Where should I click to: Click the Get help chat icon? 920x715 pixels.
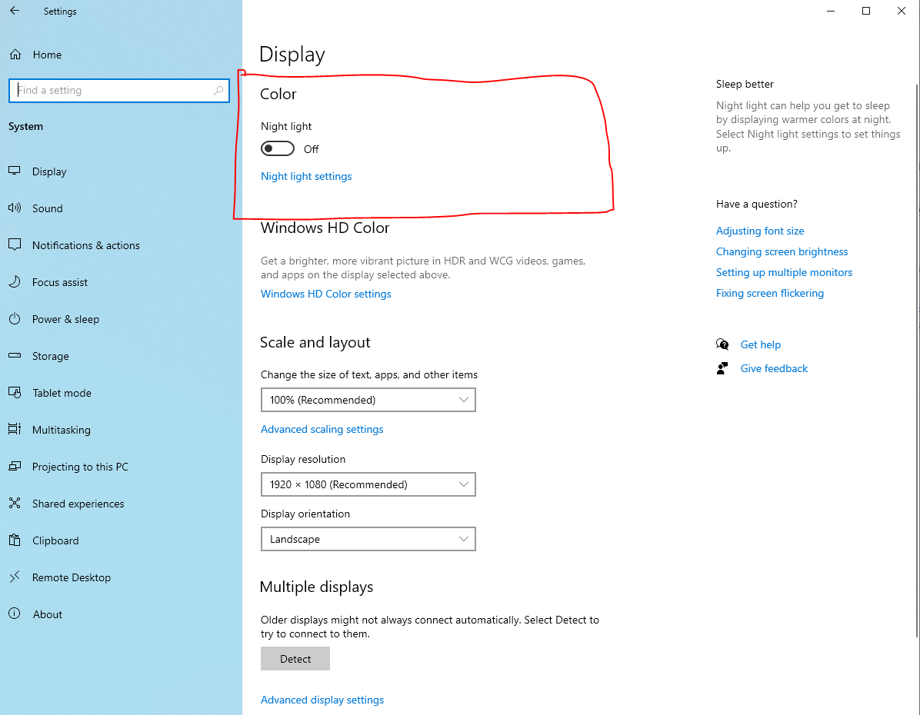coord(722,344)
